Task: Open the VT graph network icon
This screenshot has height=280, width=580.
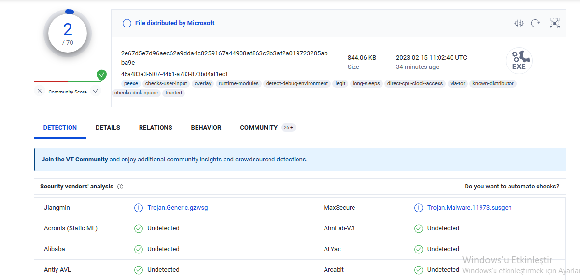Action: [x=554, y=23]
